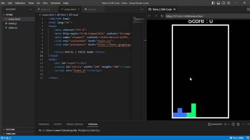Toggle primary sidebar layout icon
The image size is (250, 140).
(213, 3)
